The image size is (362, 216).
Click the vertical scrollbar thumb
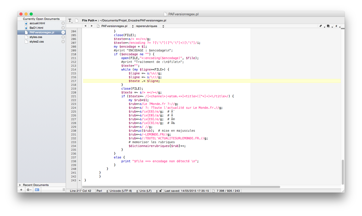coord(343,172)
